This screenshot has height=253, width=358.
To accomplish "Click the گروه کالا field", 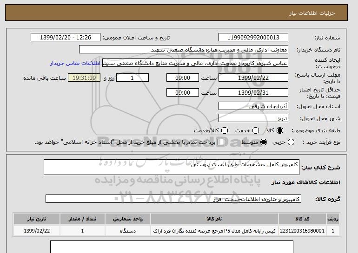I will click(173, 199).
